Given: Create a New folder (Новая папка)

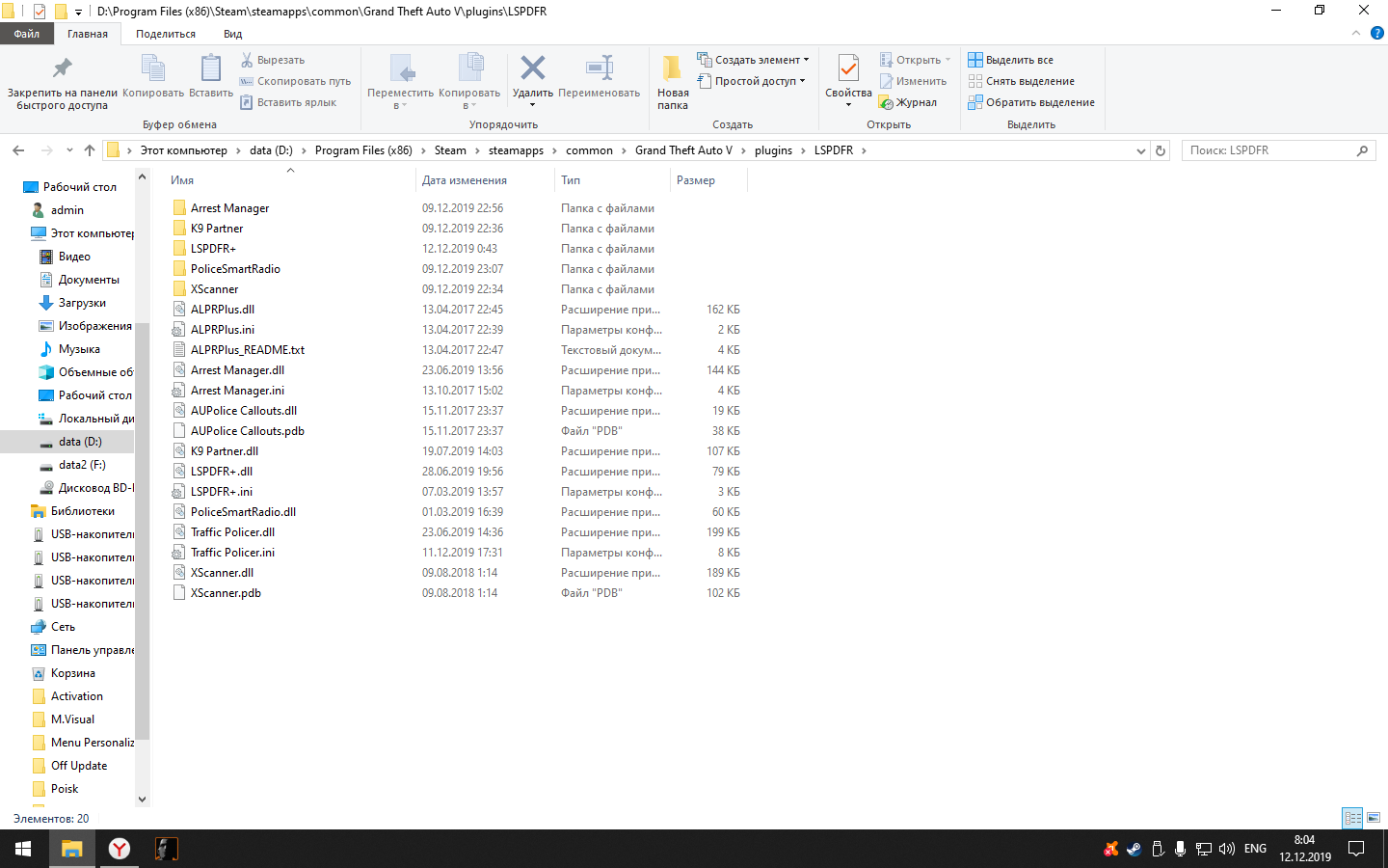Looking at the screenshot, I should click(x=673, y=82).
